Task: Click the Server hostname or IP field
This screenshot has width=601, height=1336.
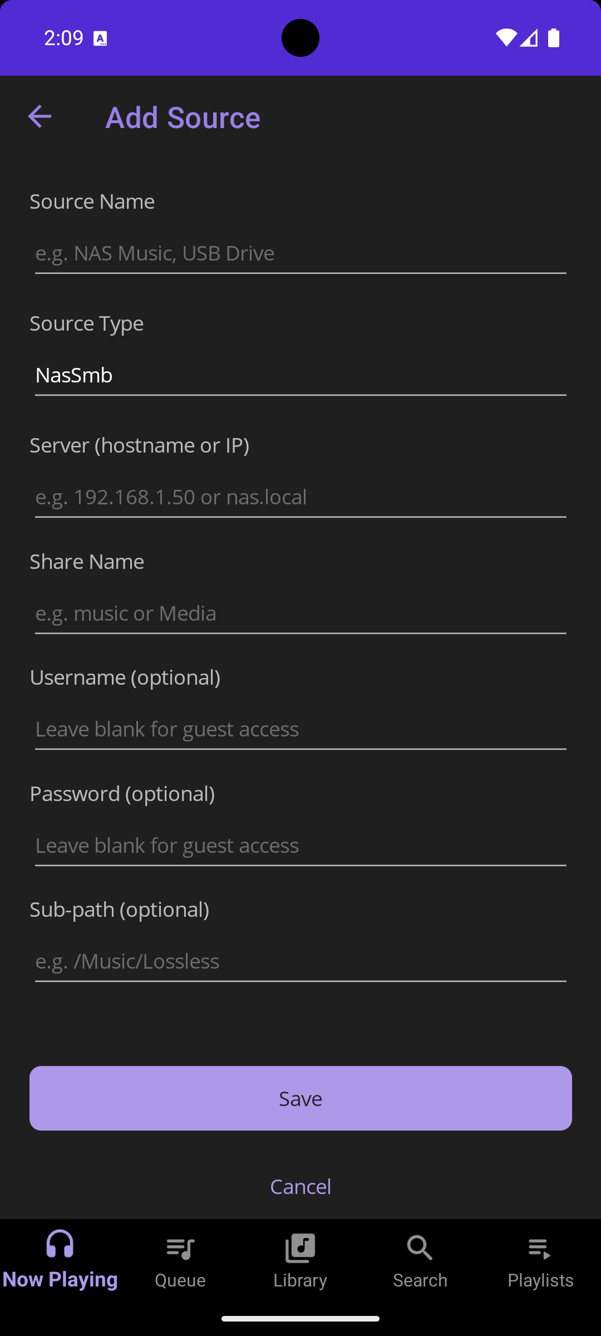Action: [300, 497]
